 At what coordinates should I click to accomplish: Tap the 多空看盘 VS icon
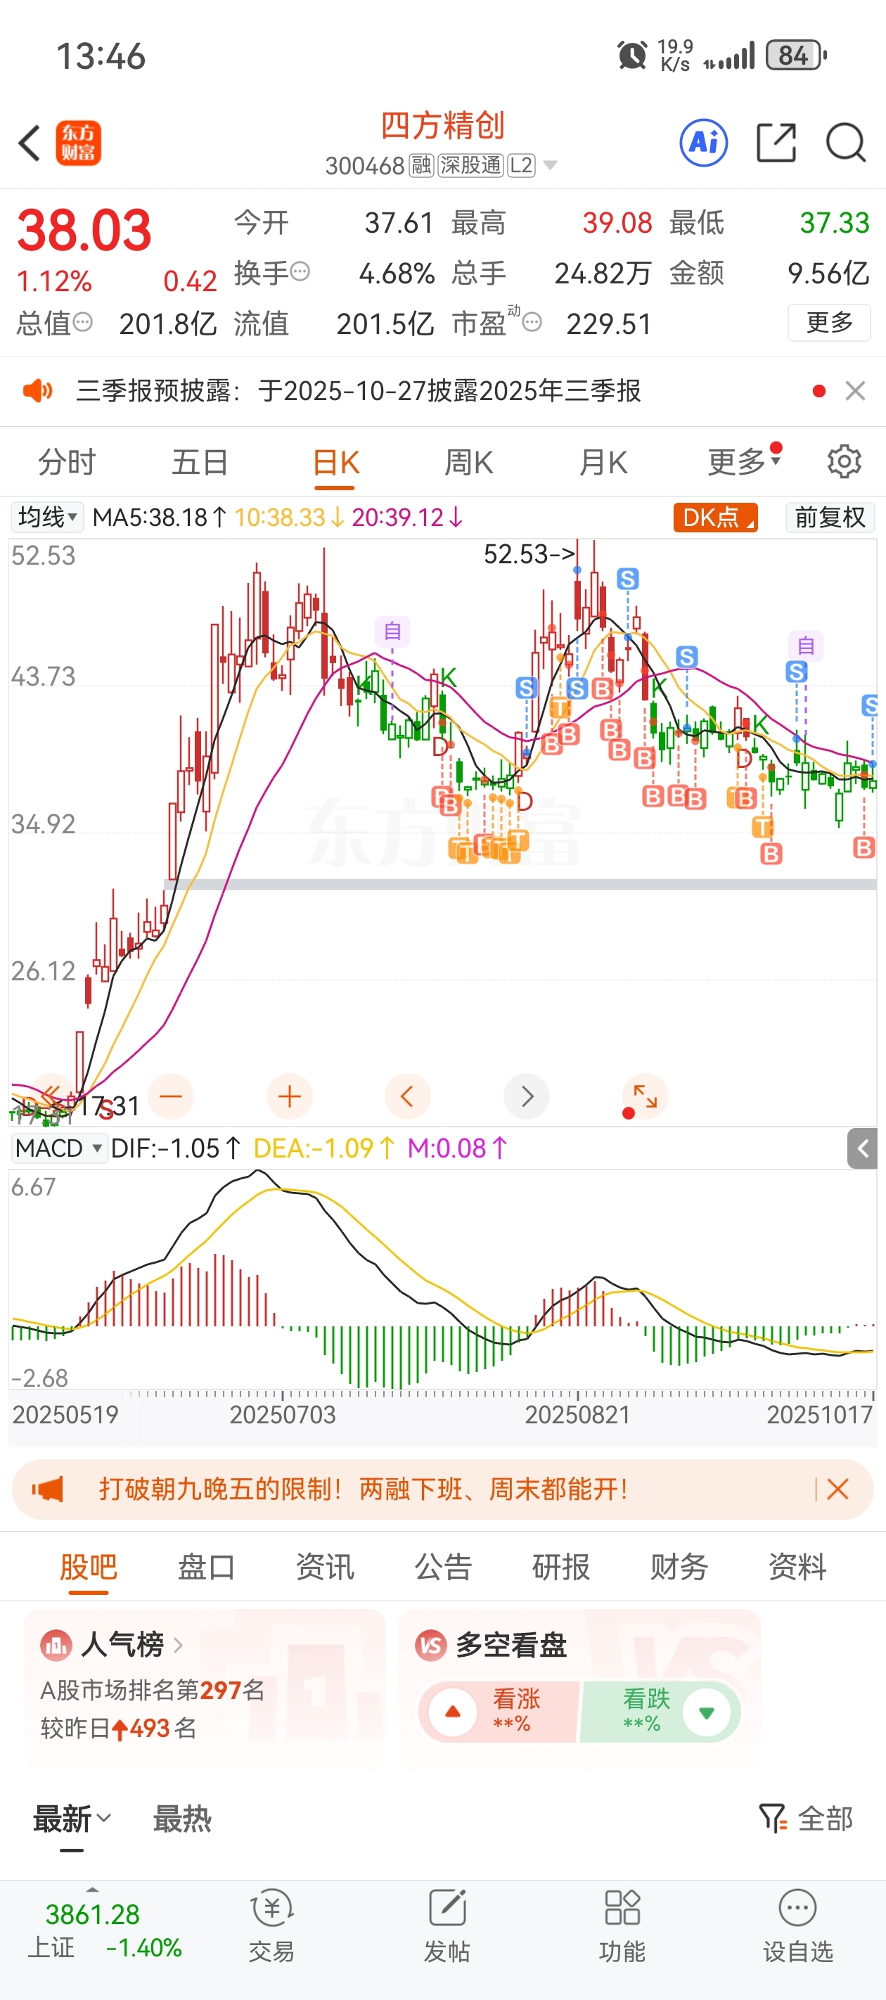tap(430, 1644)
